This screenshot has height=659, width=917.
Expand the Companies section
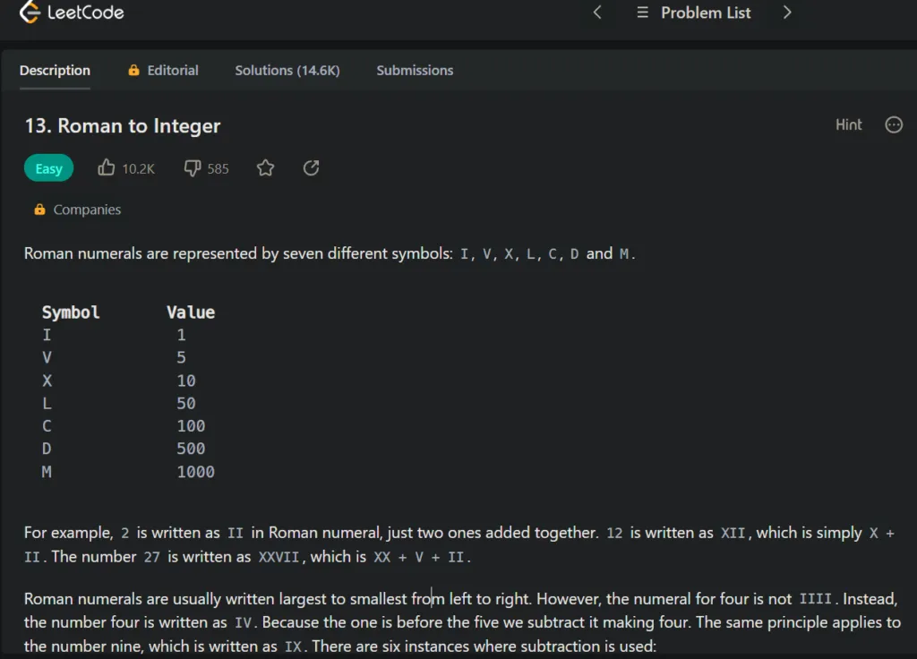tap(87, 210)
